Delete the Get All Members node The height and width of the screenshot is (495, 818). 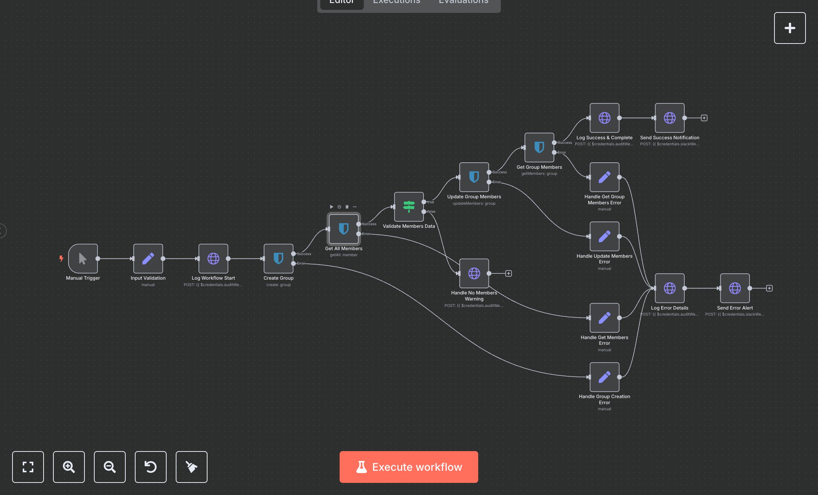pos(347,207)
